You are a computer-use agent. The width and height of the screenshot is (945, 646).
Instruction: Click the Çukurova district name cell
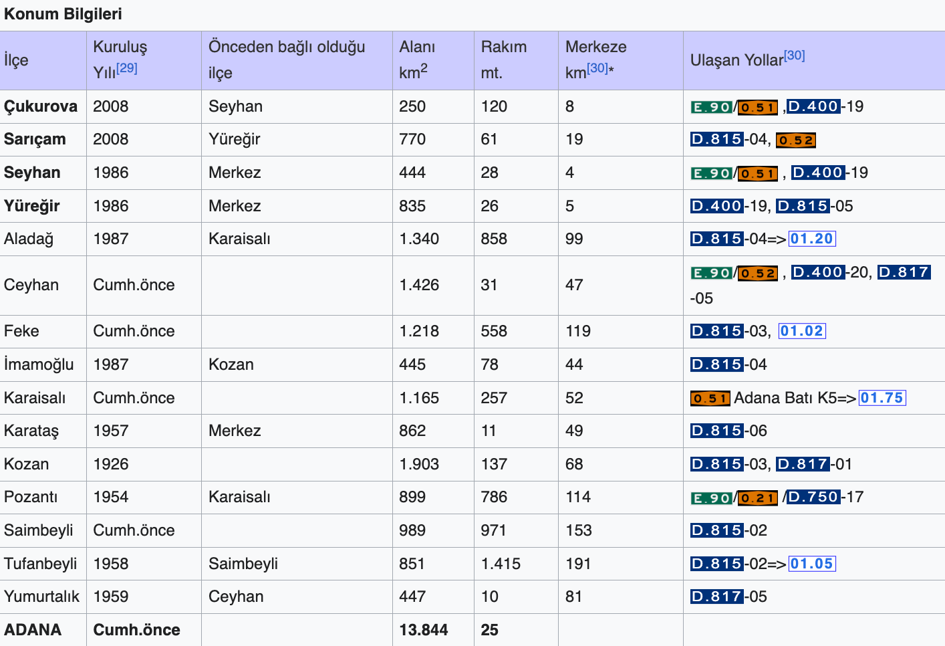pos(41,106)
